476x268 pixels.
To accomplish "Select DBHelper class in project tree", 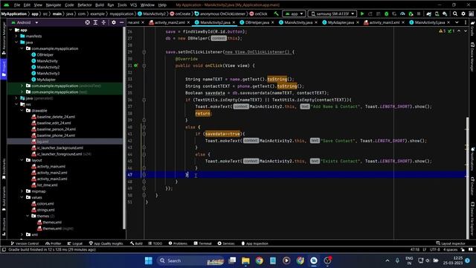I will [x=45, y=54].
